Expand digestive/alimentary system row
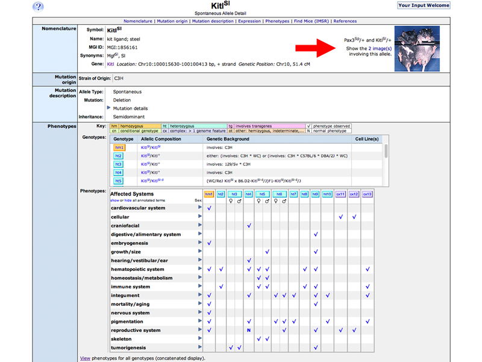The height and width of the screenshot is (362, 482). pos(200,233)
